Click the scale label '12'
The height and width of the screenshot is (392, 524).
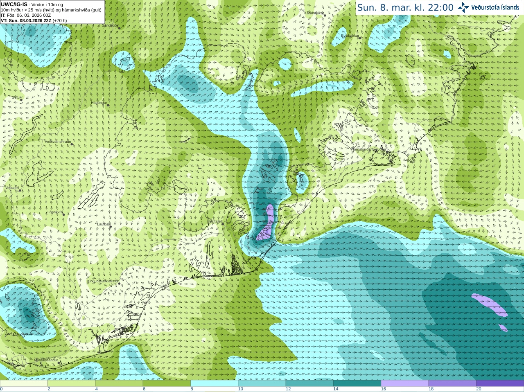click(x=288, y=389)
